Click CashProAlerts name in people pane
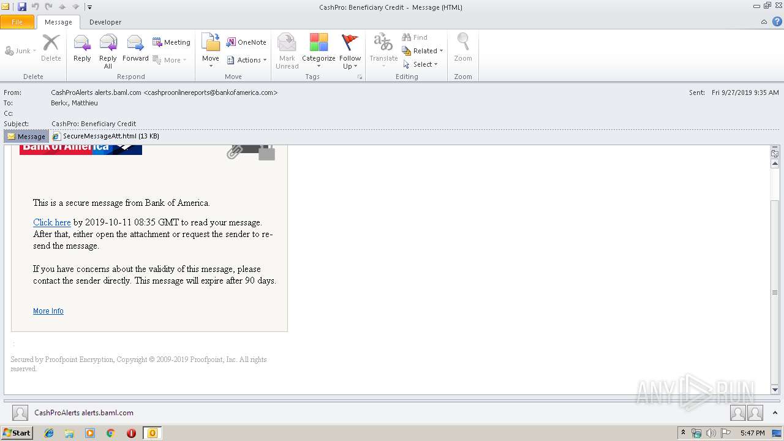Viewport: 784px width, 441px height. point(84,413)
